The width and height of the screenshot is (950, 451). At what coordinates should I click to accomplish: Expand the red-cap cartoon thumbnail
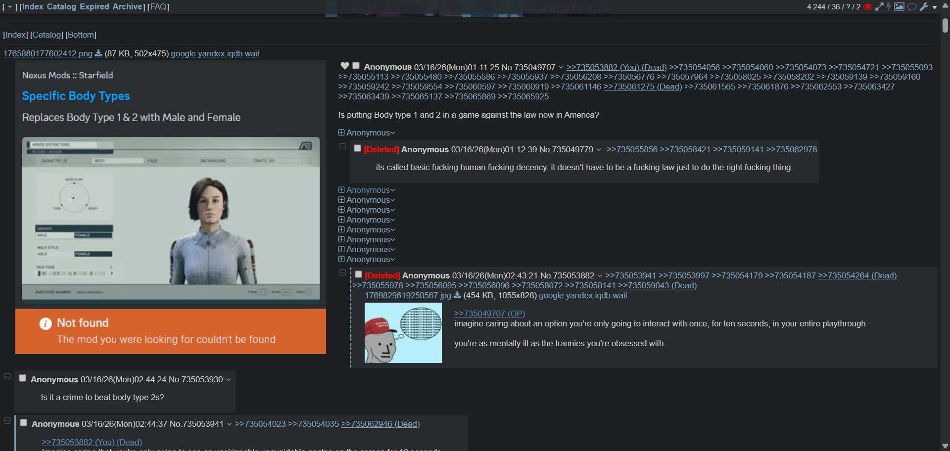click(x=403, y=333)
